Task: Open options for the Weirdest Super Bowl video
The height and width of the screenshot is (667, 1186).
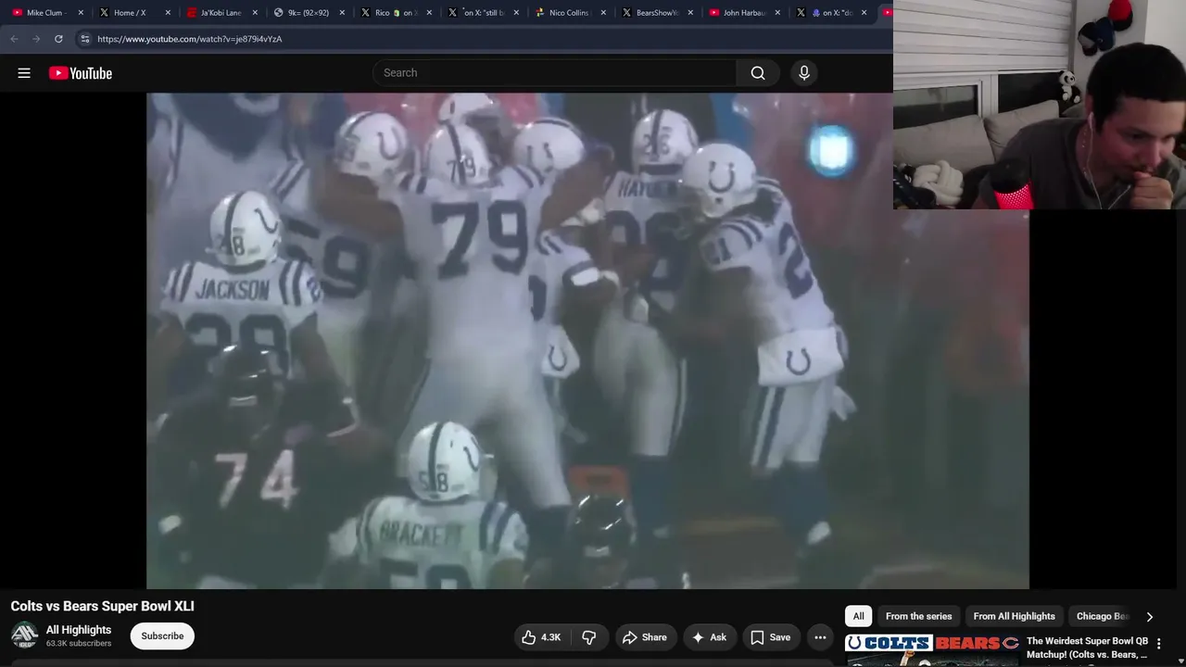Action: pyautogui.click(x=1158, y=644)
